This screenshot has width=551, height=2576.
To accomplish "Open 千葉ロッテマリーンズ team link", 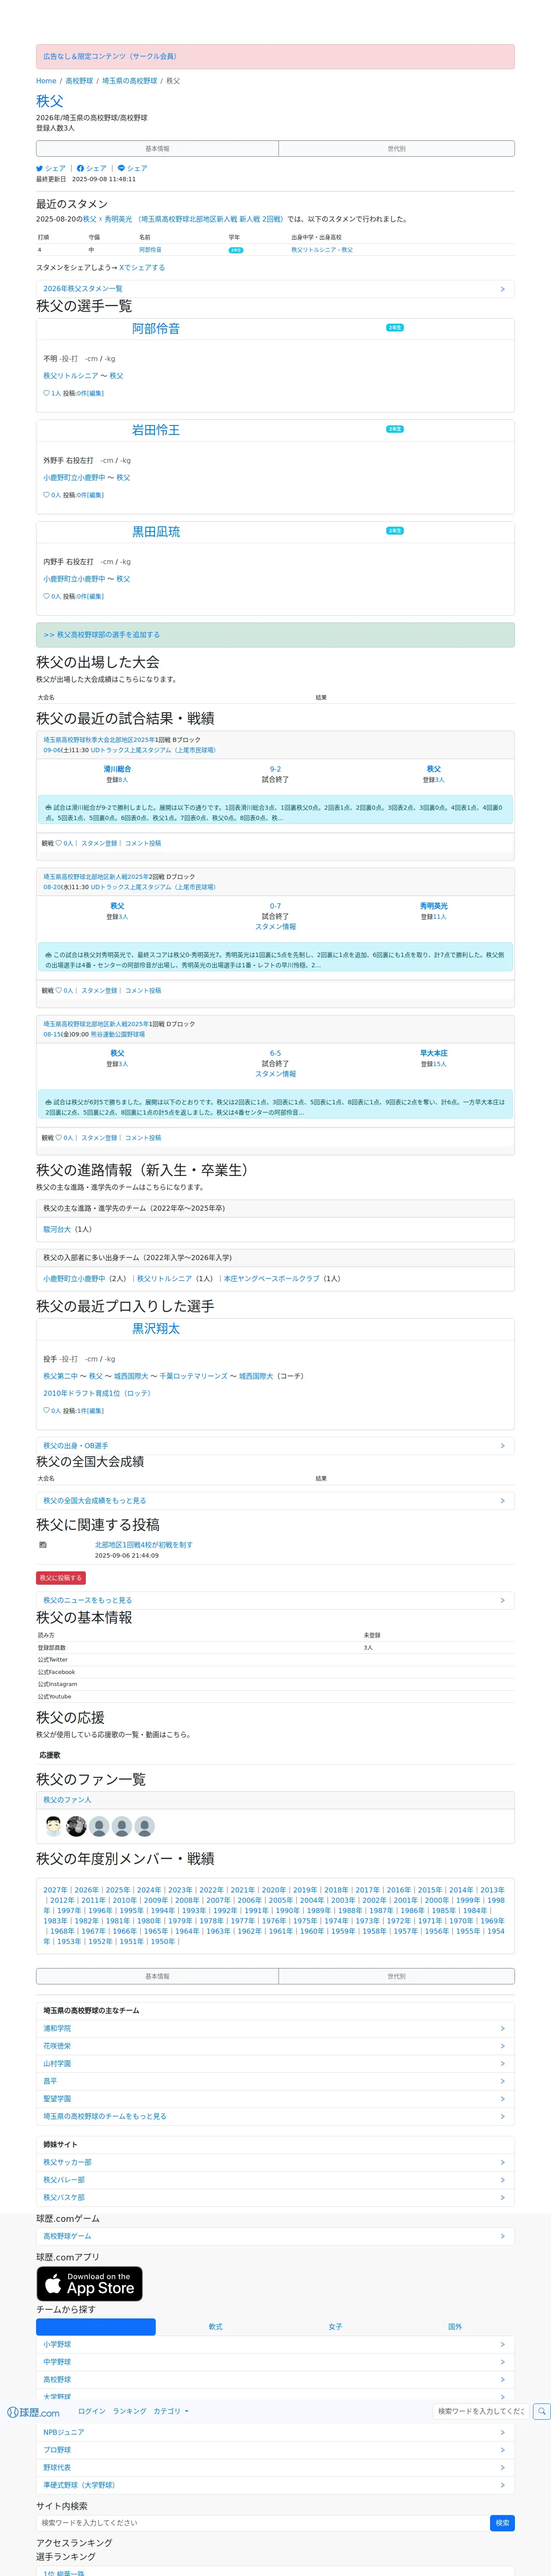I will 193,1376.
